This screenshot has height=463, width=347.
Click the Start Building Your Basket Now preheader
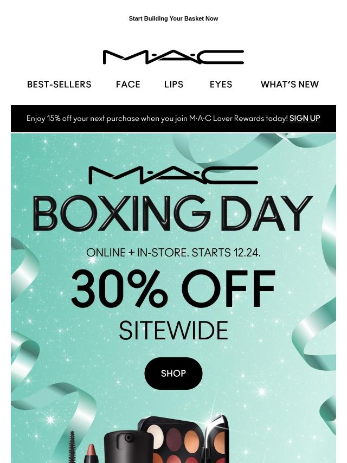173,18
